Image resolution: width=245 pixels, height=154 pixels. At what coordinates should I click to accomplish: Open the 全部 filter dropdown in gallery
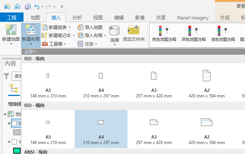tap(30, 51)
